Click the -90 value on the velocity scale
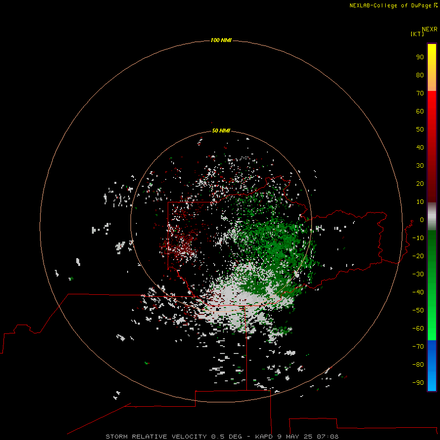 pos(418,382)
